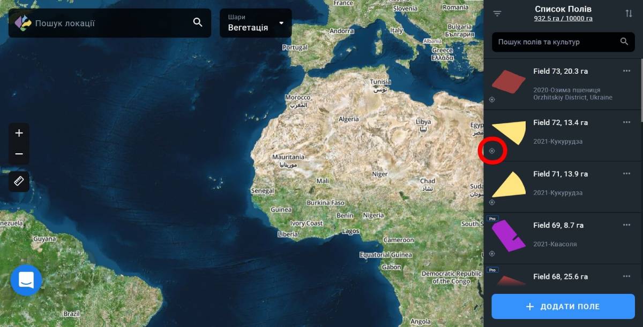Open the chat support widget
This screenshot has width=643, height=327.
[26, 280]
